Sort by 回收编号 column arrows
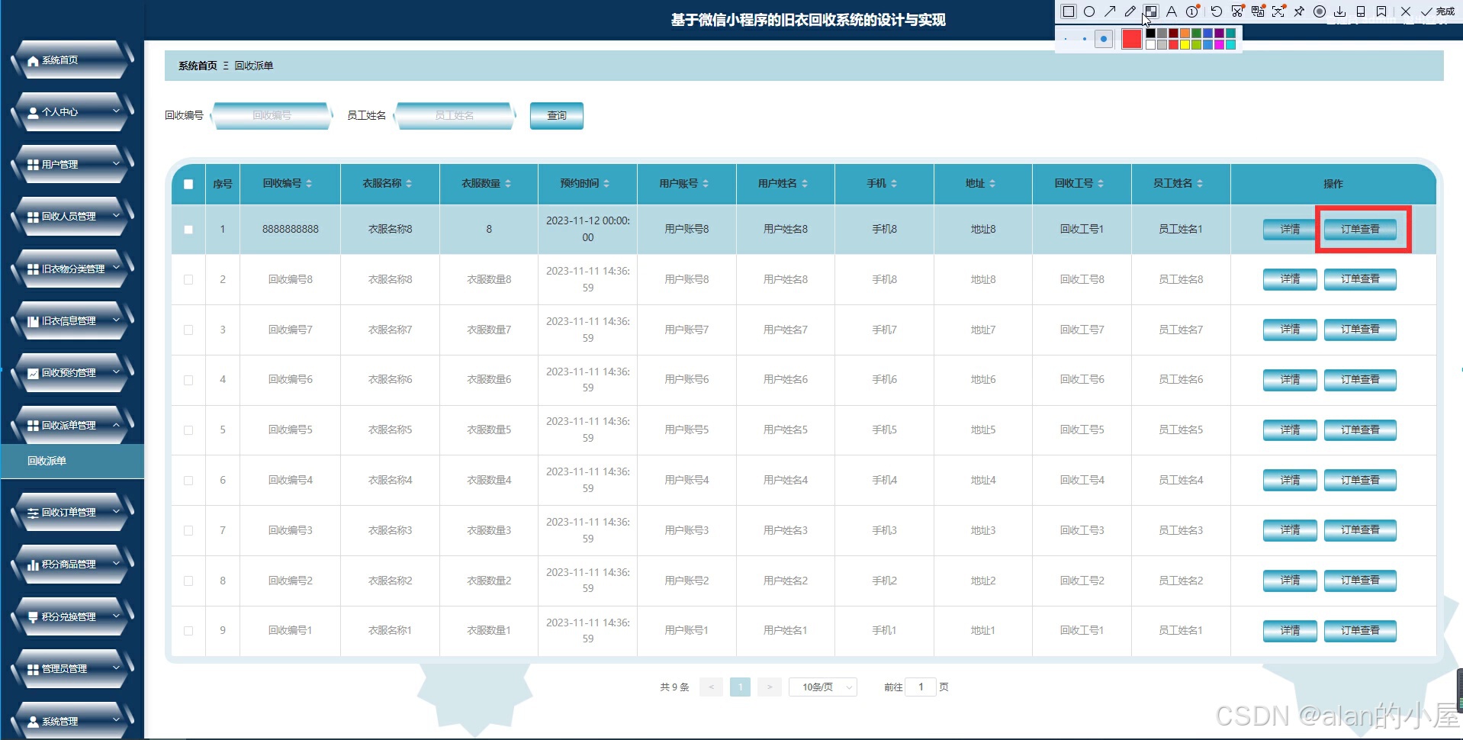 pyautogui.click(x=309, y=184)
